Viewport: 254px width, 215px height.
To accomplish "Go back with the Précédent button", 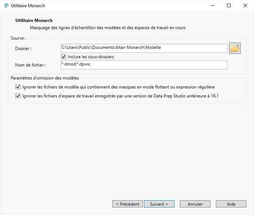I will (127, 204).
